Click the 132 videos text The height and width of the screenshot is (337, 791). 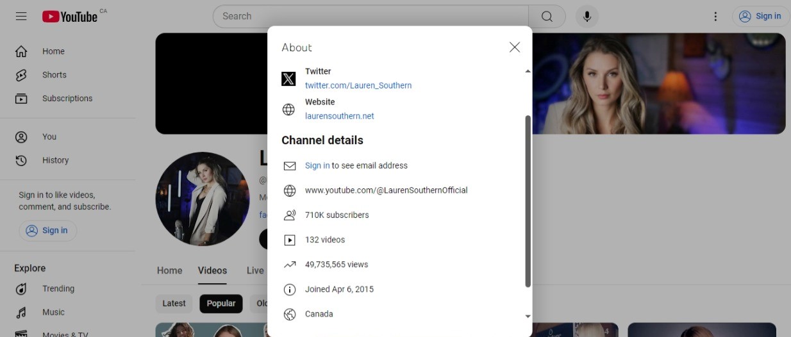pos(325,240)
